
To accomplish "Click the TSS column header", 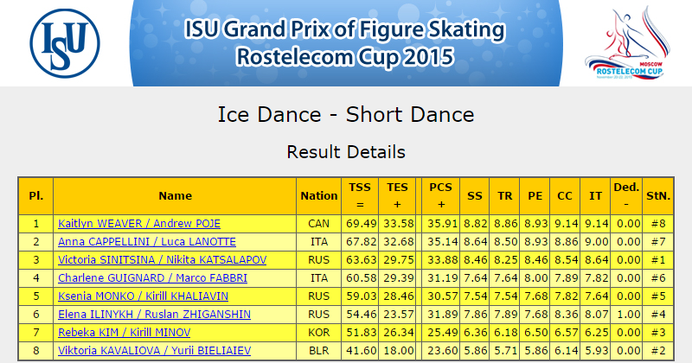I will click(x=360, y=196).
